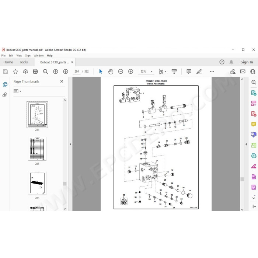Open the Help question mark icon
This screenshot has width=258, height=258.
click(222, 62)
